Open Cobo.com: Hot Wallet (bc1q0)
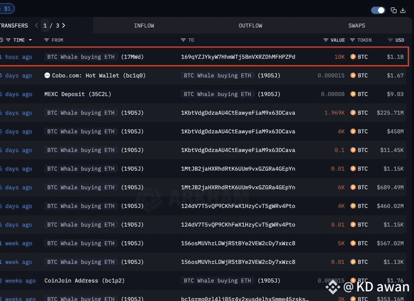 (99, 76)
